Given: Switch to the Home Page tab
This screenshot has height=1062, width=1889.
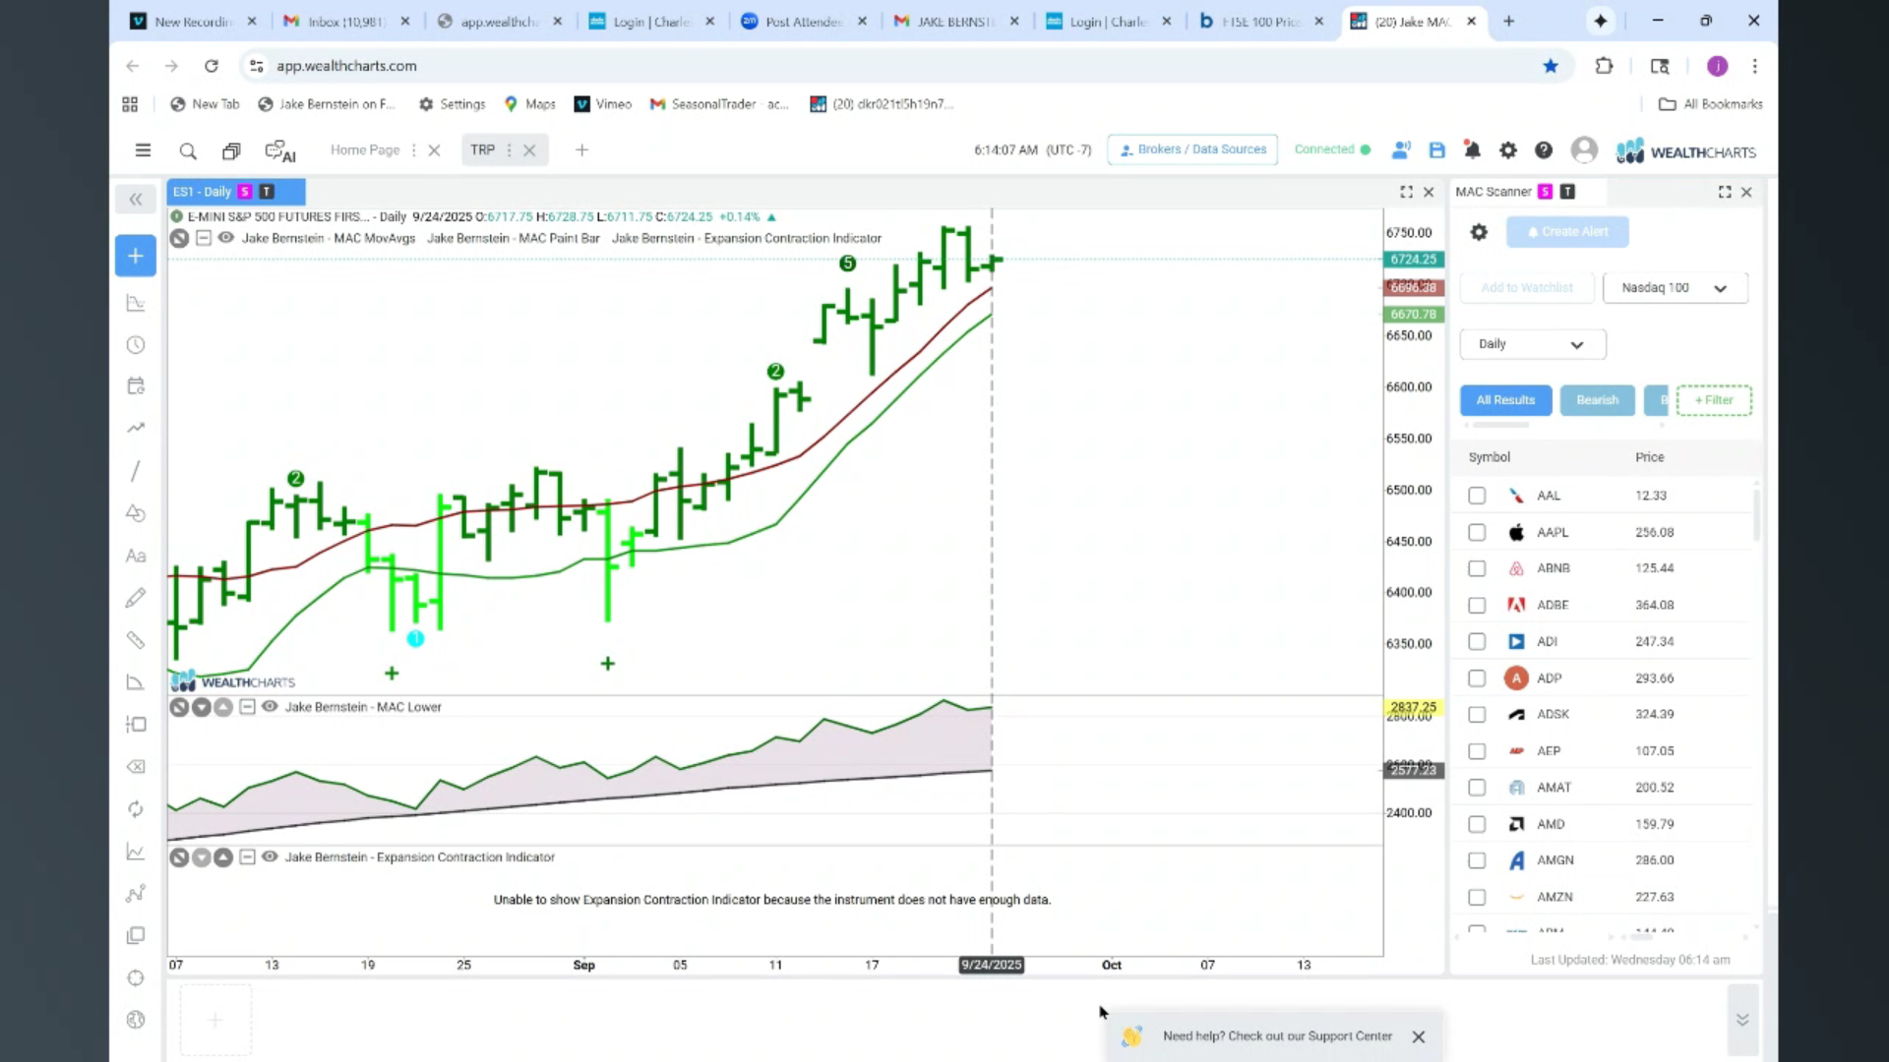Looking at the screenshot, I should click(x=365, y=150).
